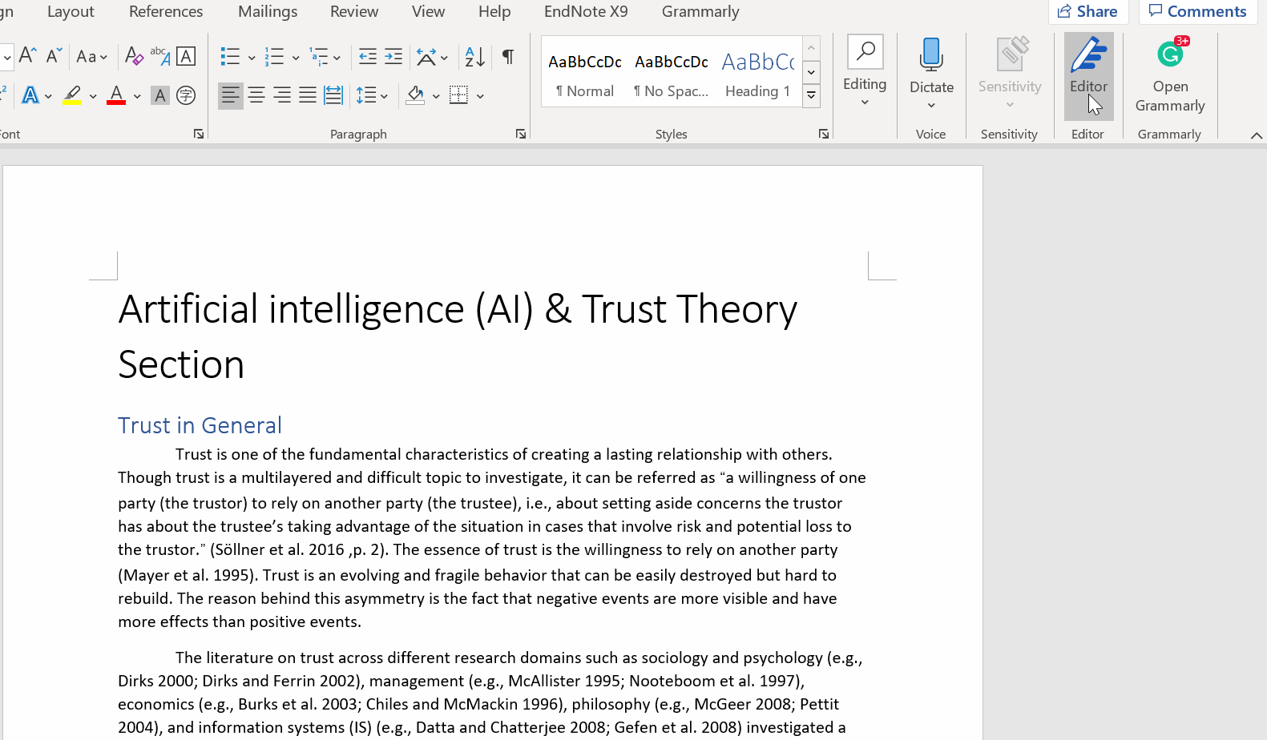The image size is (1267, 740).
Task: Open the Mailings tab
Action: 268,12
